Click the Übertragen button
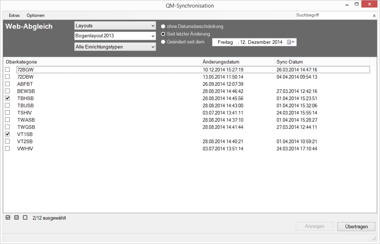 356,226
